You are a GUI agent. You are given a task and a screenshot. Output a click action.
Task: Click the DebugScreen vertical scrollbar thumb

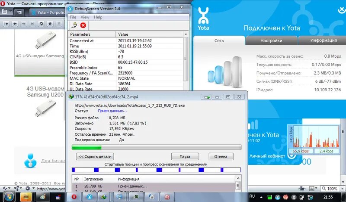pyautogui.click(x=186, y=59)
